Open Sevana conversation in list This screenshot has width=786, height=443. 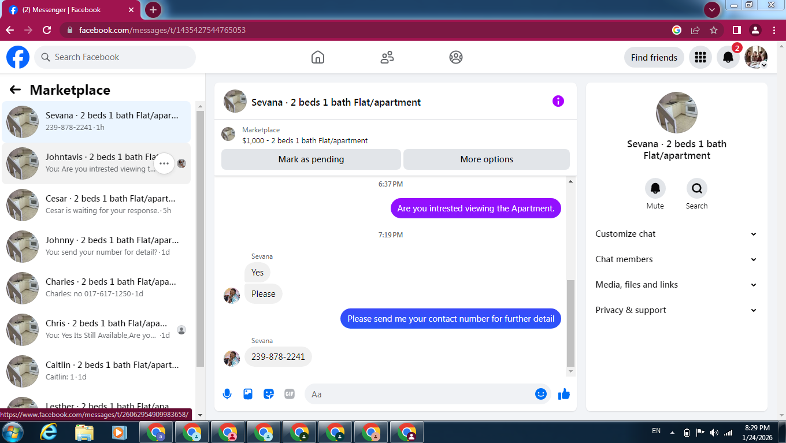click(96, 122)
